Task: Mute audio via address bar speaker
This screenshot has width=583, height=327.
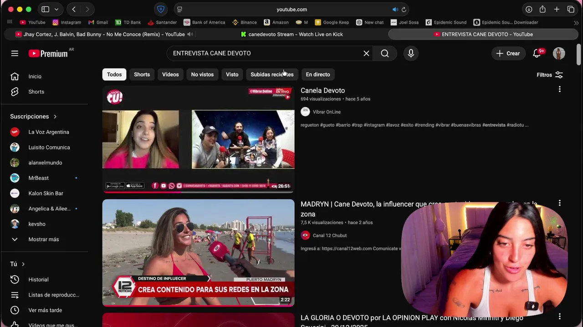Action: tap(395, 10)
